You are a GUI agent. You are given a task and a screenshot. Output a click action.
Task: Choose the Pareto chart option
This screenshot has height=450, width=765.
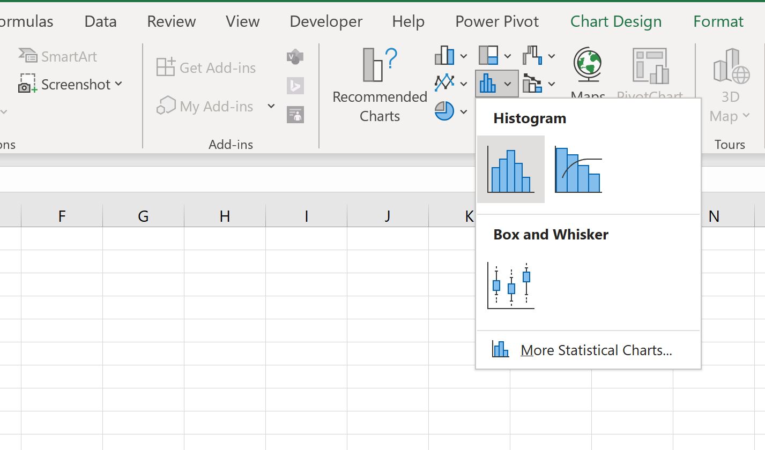[x=578, y=169]
